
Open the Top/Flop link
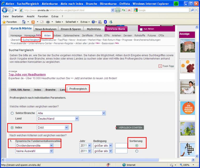coord(62,40)
